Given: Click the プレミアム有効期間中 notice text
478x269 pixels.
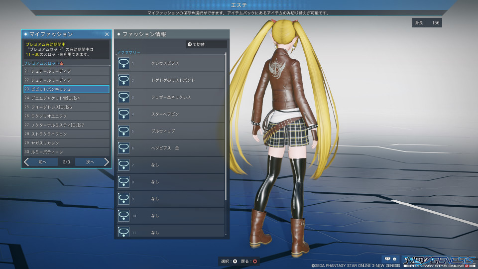Looking at the screenshot, I should click(x=46, y=44).
